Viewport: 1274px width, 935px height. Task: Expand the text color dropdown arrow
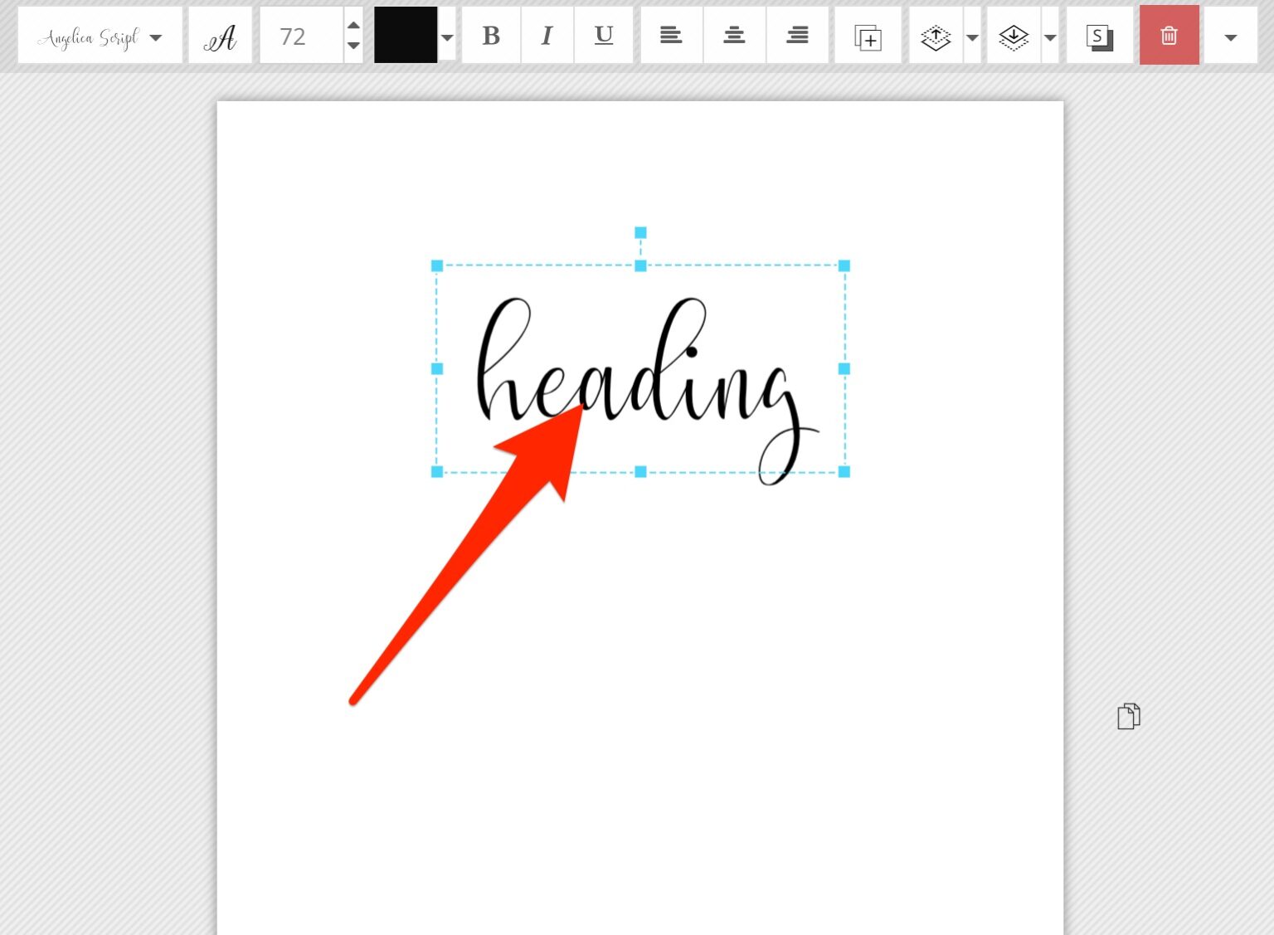click(447, 37)
